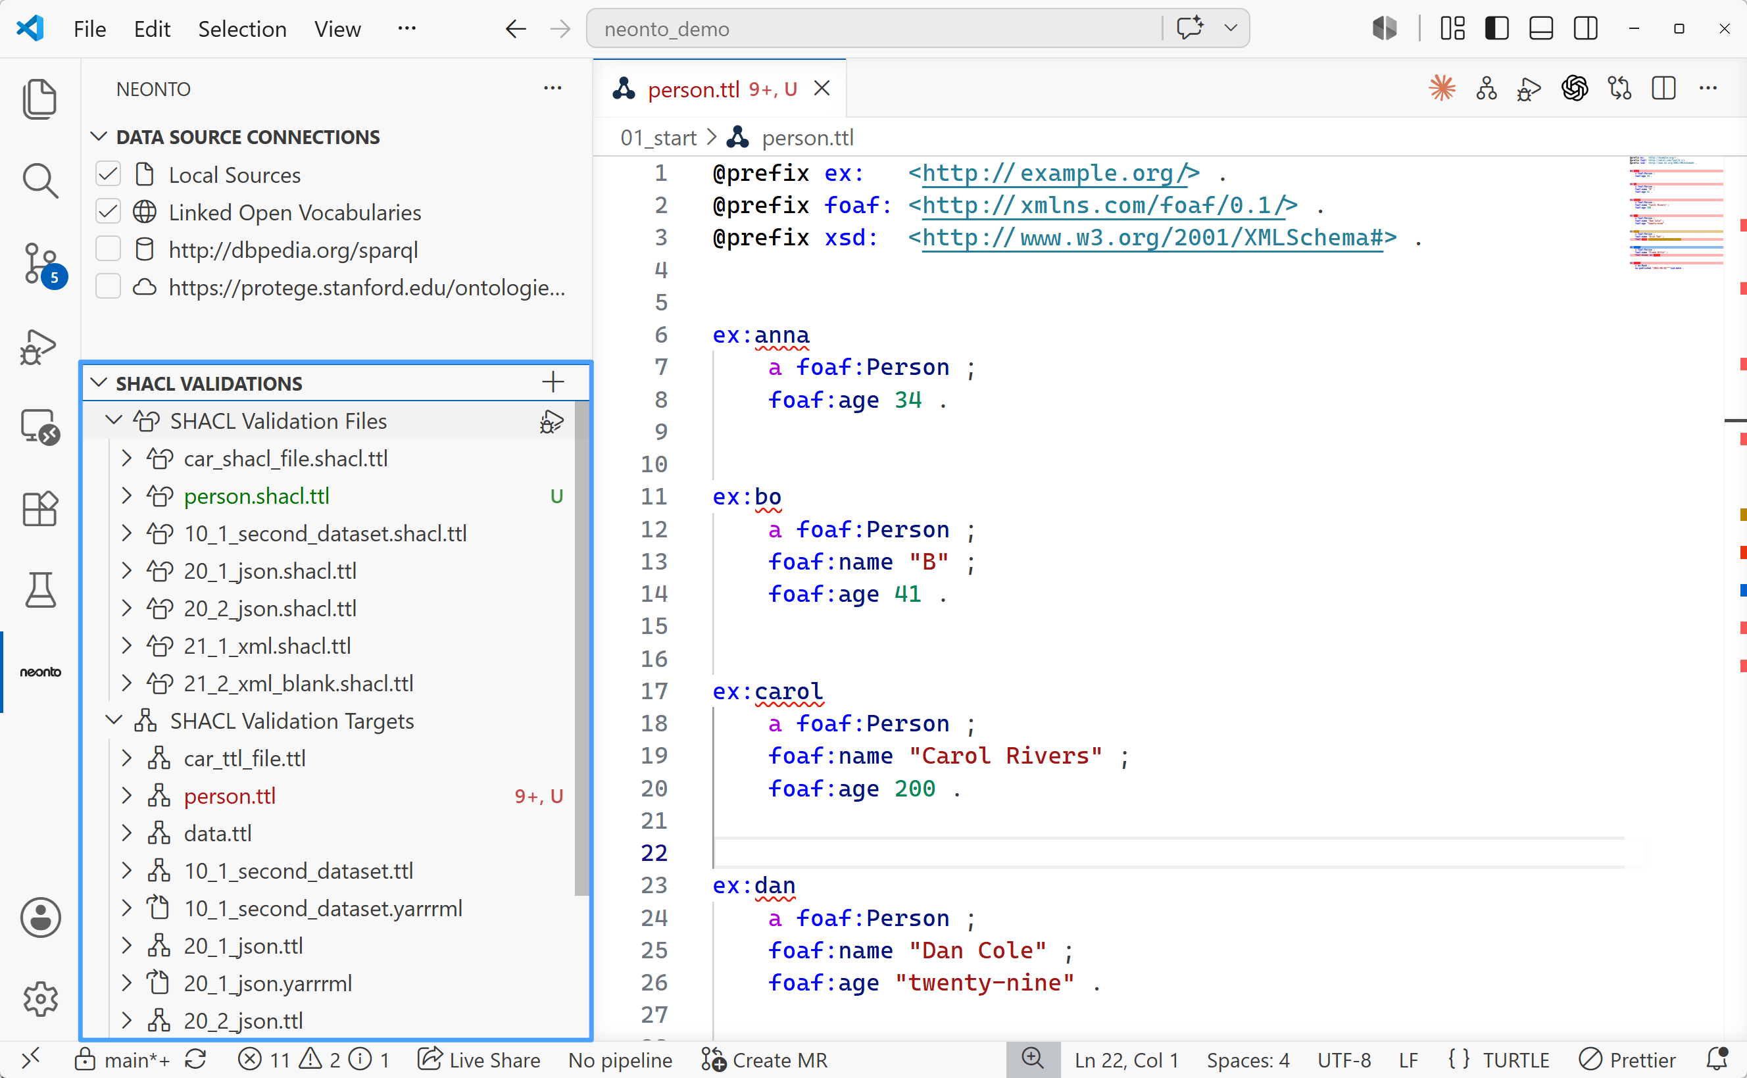Open the Edit menu

point(152,29)
